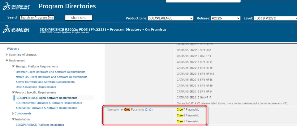Expand the Components tree node
The height and width of the screenshot is (126, 297).
(x=13, y=114)
